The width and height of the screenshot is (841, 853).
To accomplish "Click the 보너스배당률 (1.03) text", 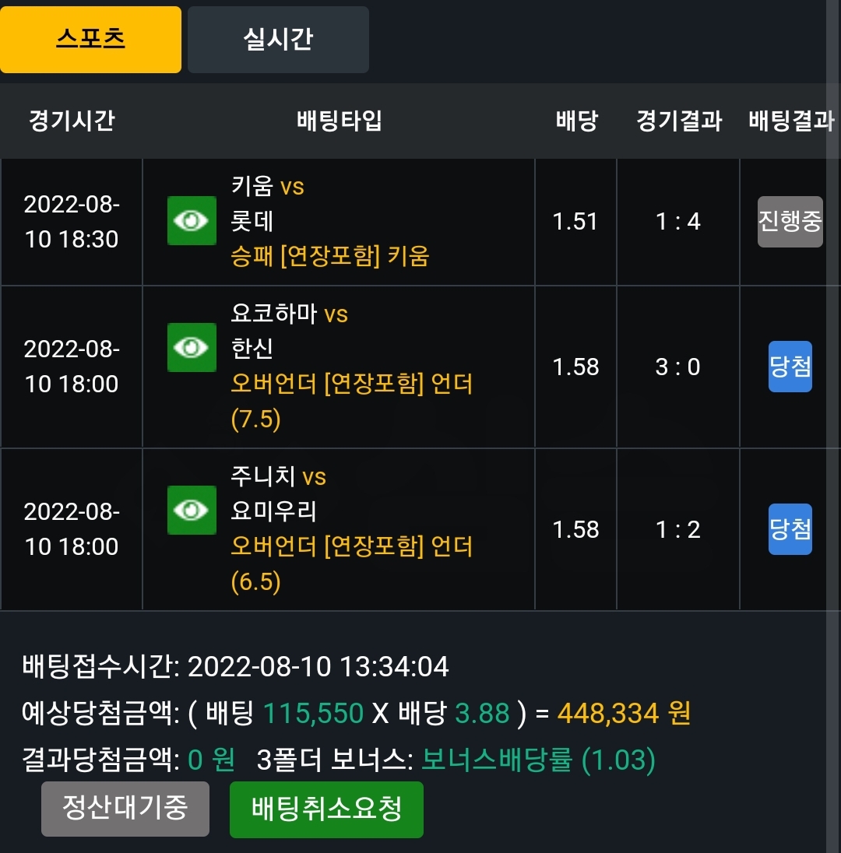I will coord(538,760).
